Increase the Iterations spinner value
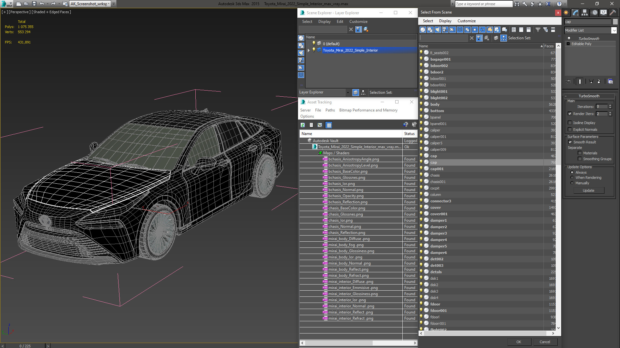Screen dimensions: 620x348 [x=610, y=105]
